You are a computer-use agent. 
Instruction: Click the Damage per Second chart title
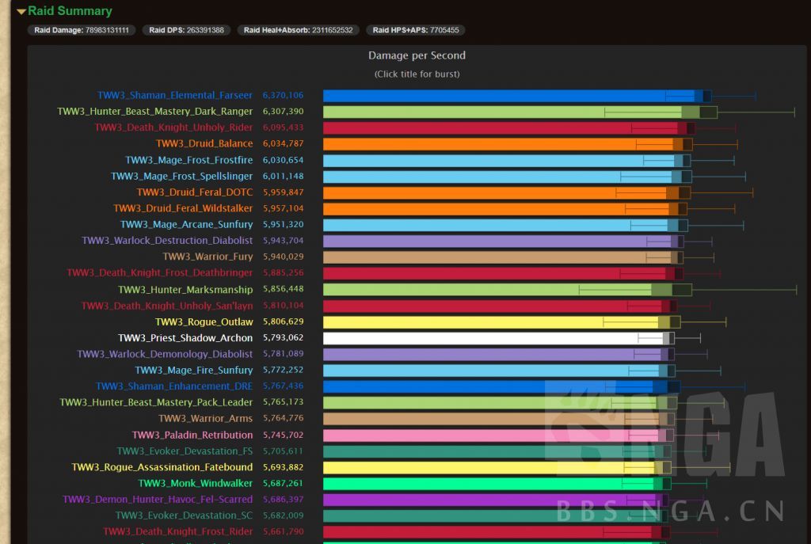click(x=417, y=55)
